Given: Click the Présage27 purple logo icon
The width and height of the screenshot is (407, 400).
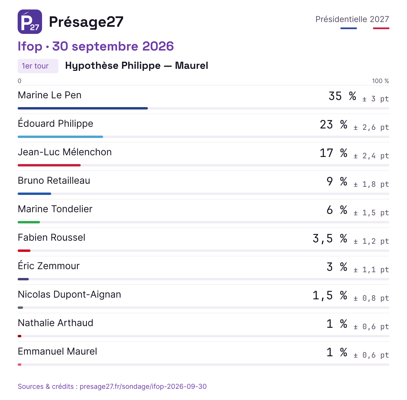Looking at the screenshot, I should click(x=30, y=22).
